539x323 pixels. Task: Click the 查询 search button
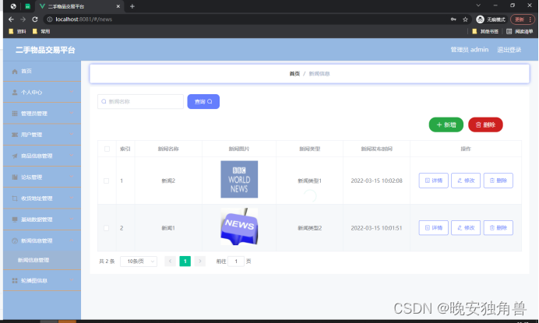[x=203, y=102]
